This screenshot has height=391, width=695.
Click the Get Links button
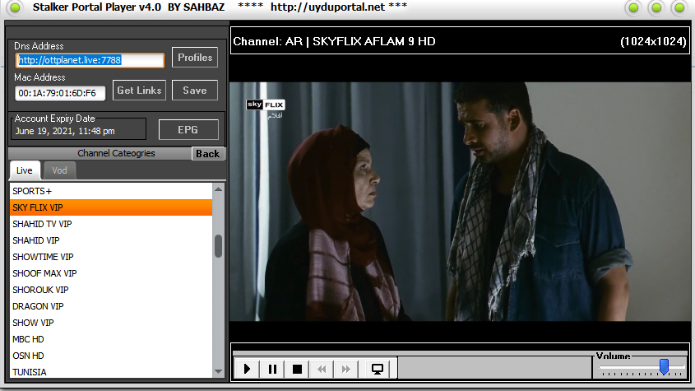(139, 90)
